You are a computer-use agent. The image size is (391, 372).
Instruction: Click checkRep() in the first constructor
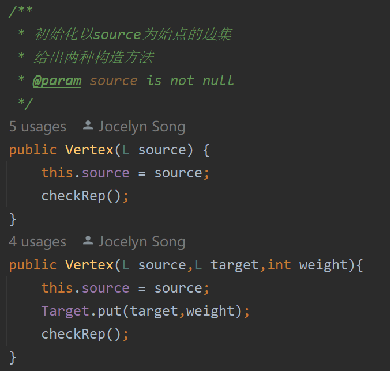tap(81, 196)
